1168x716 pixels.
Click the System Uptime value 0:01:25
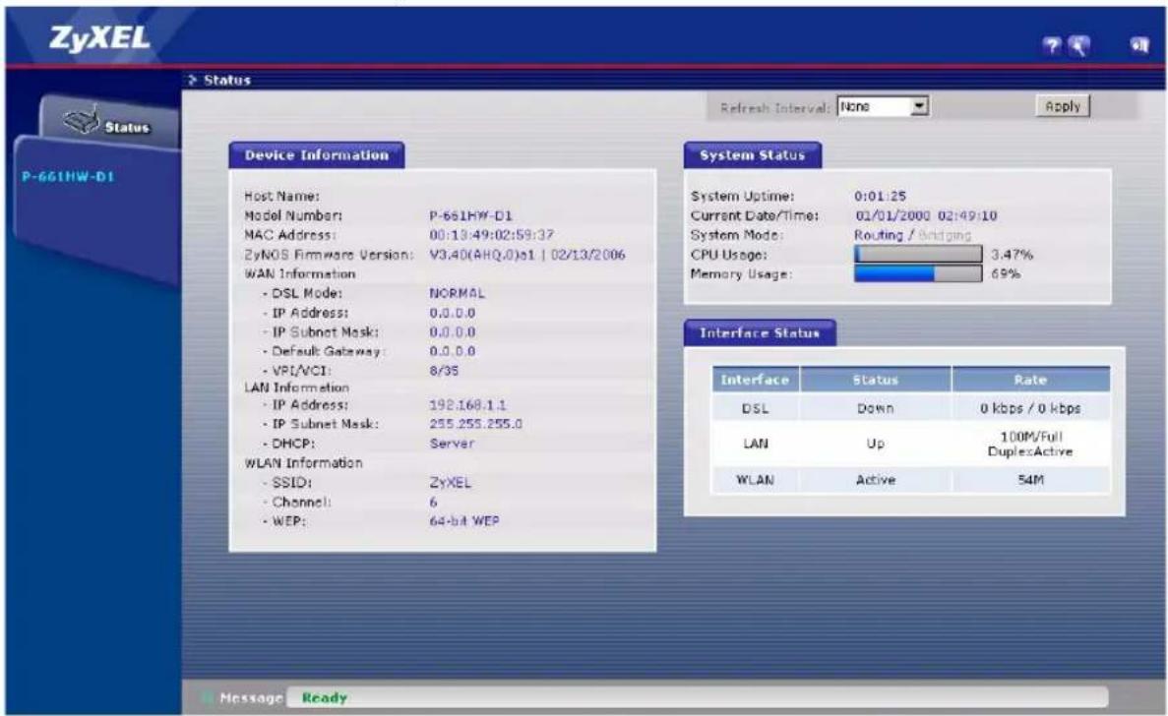click(x=880, y=197)
